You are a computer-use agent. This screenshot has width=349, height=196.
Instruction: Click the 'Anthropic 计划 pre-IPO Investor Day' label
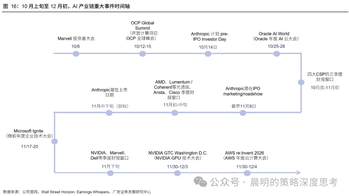(210, 37)
